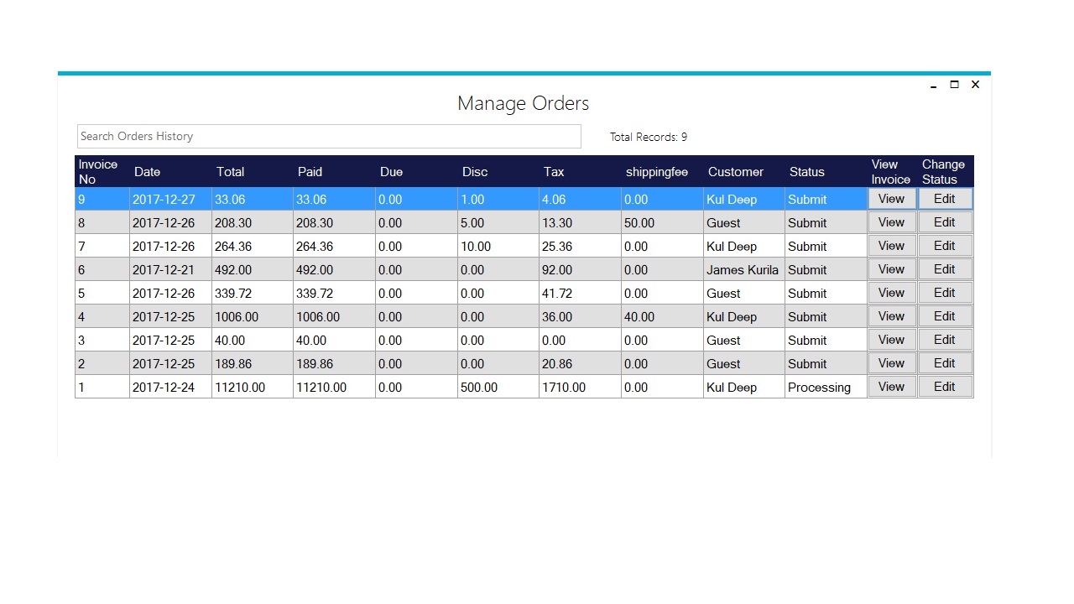Select the row for invoice 6

point(524,269)
